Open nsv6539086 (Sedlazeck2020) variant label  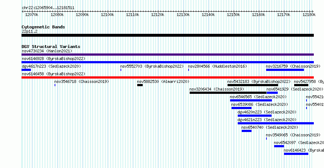[260, 104]
